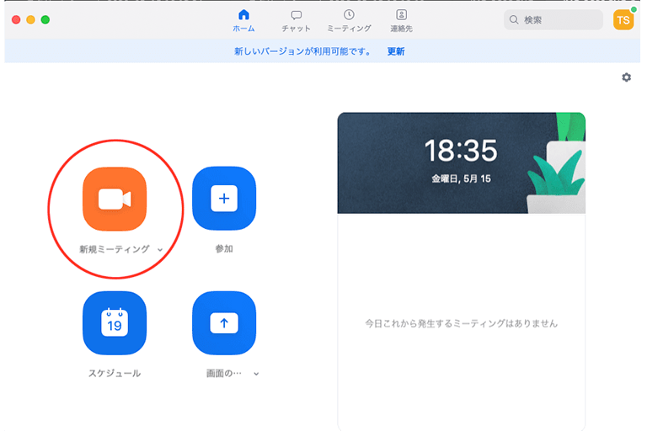Image resolution: width=647 pixels, height=431 pixels.
Task: Click the yellow minimize window button
Action: click(30, 20)
